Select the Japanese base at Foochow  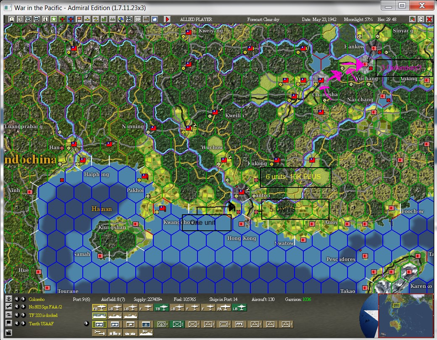[392, 208]
